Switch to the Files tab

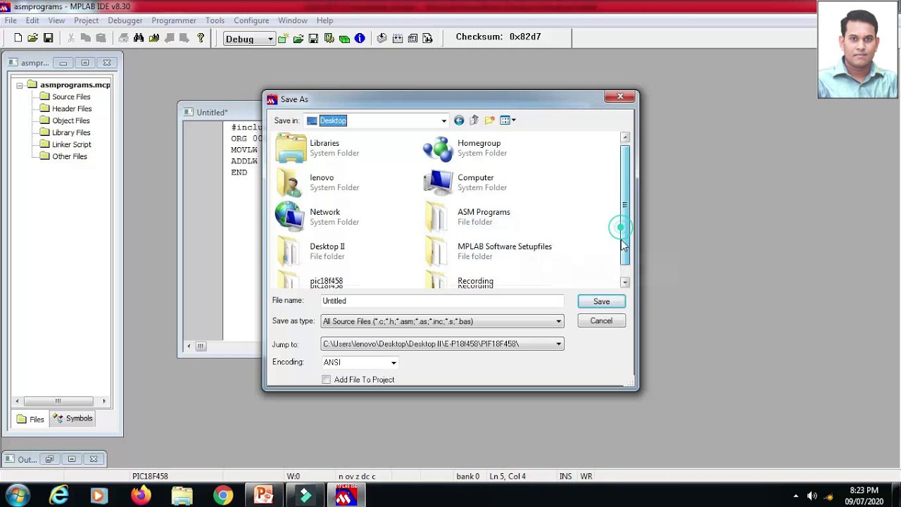(x=30, y=419)
